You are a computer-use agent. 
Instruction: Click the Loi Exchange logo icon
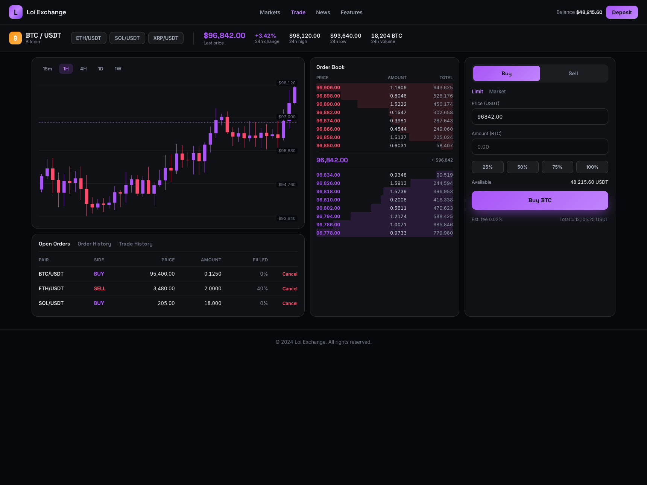coord(15,12)
